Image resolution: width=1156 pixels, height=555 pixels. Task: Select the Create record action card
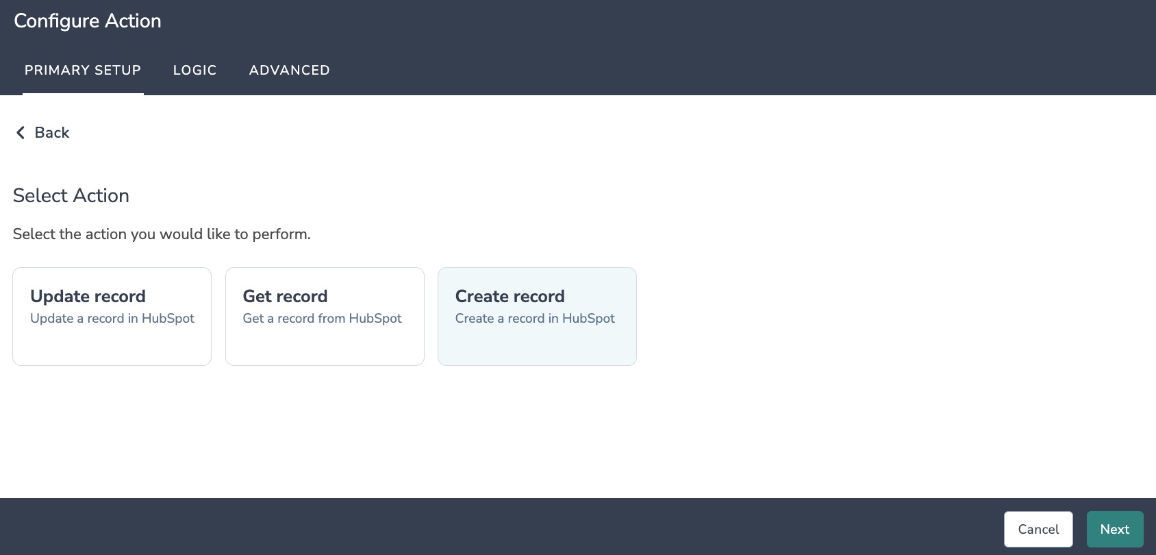click(x=537, y=317)
